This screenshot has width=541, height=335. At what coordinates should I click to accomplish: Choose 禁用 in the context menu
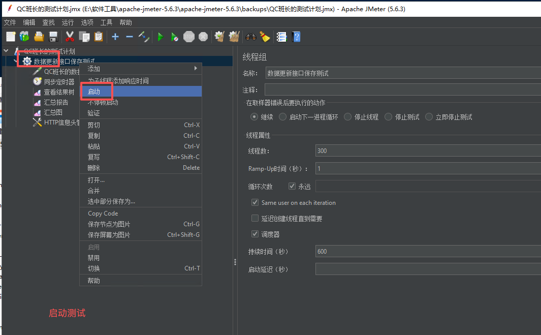tap(141, 258)
